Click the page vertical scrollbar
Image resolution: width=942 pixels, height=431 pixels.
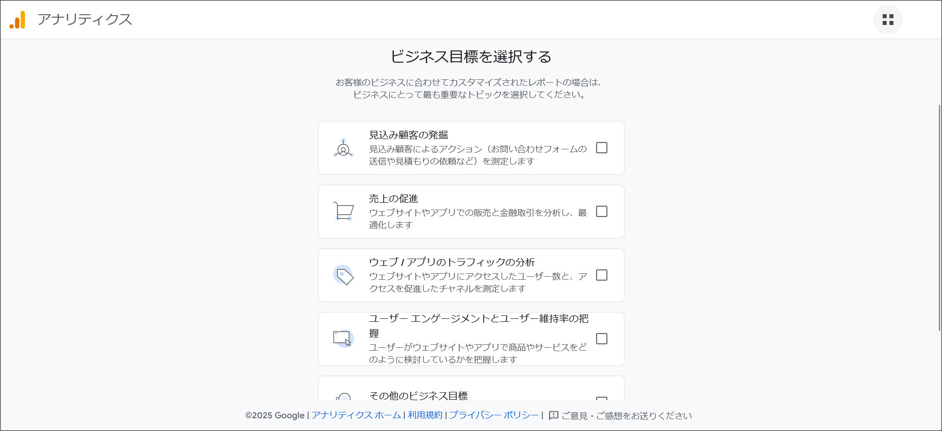[939, 218]
